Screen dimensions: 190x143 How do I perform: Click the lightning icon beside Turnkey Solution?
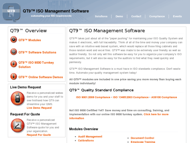click(x=14, y=64)
